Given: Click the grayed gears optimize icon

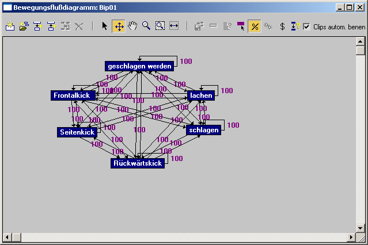Looking at the screenshot, I should click(268, 26).
